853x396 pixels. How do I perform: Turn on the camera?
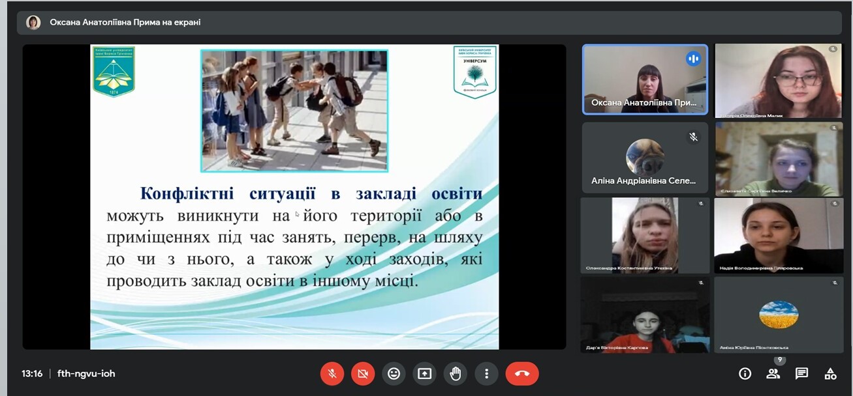[x=363, y=374]
